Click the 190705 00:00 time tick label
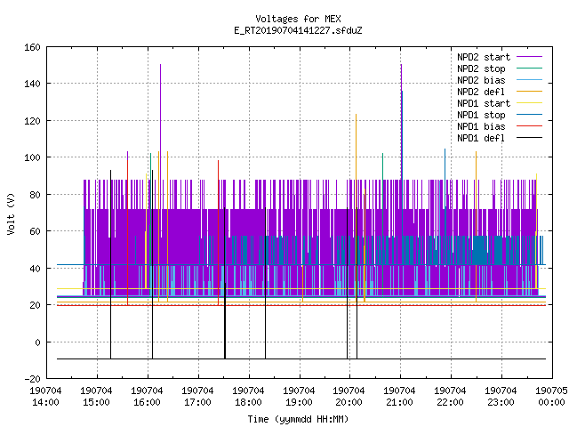Viewport: 569px width, 427px height. tap(551, 397)
